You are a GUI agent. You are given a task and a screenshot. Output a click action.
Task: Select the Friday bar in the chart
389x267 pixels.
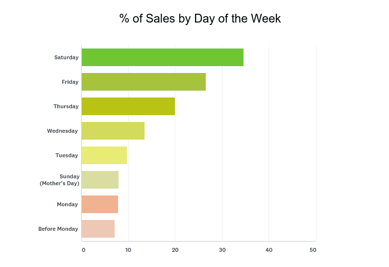click(144, 82)
